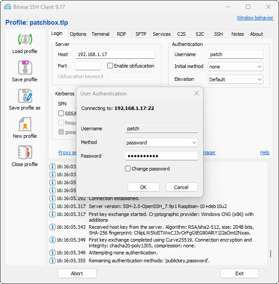Click Cancel in User Authentication dialog
Image resolution: width=279 pixels, height=284 pixels.
[181, 187]
